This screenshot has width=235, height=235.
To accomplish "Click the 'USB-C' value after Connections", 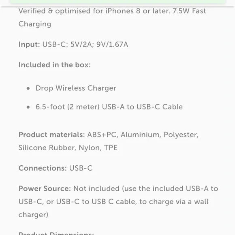I will pos(81,168).
